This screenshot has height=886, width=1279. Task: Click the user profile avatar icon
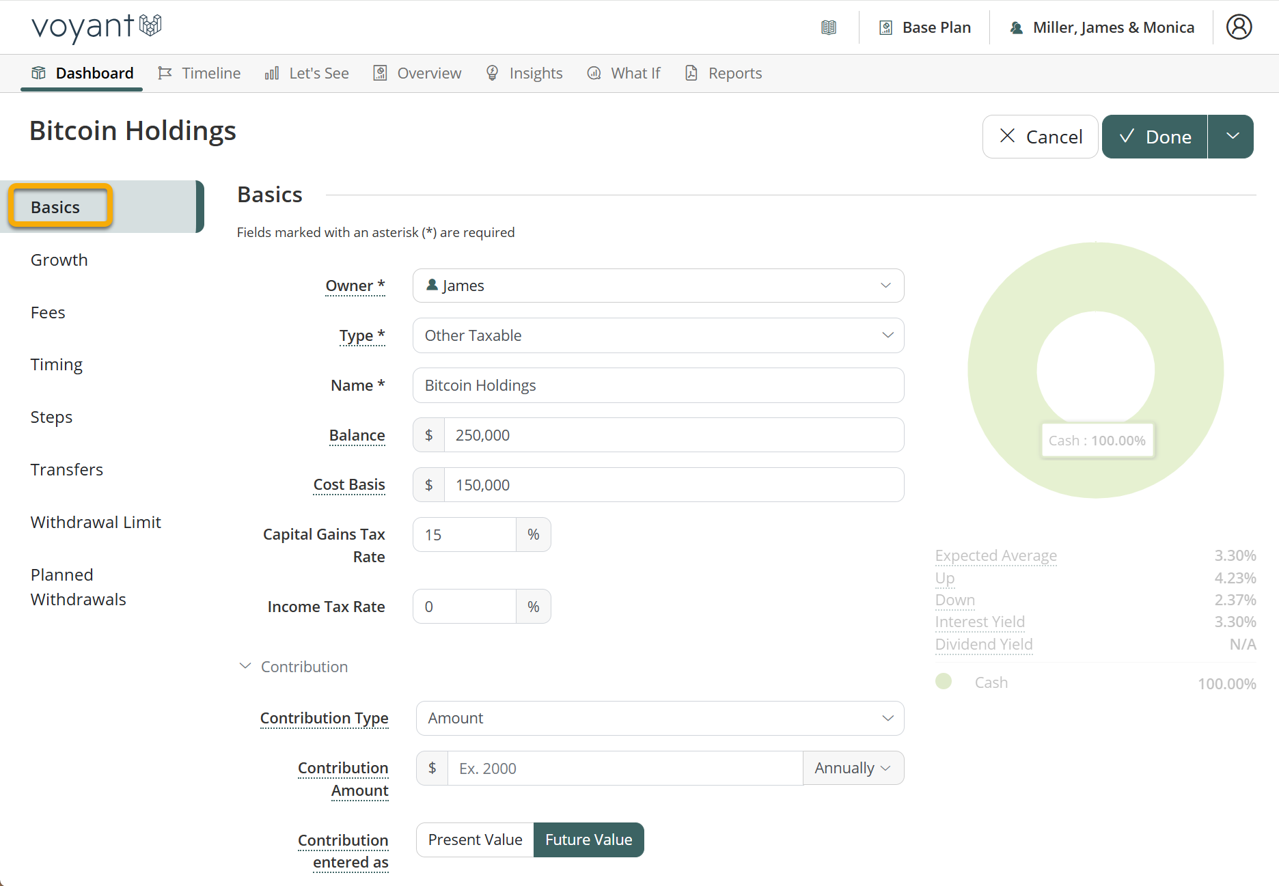tap(1238, 27)
